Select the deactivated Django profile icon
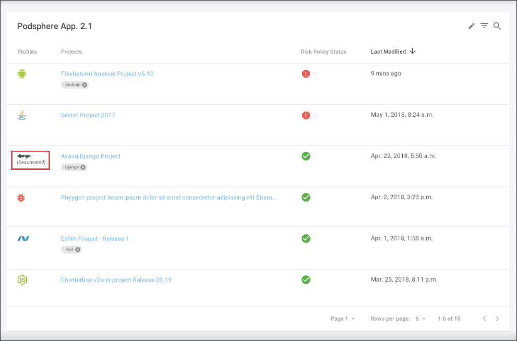The image size is (517, 341). coord(30,160)
